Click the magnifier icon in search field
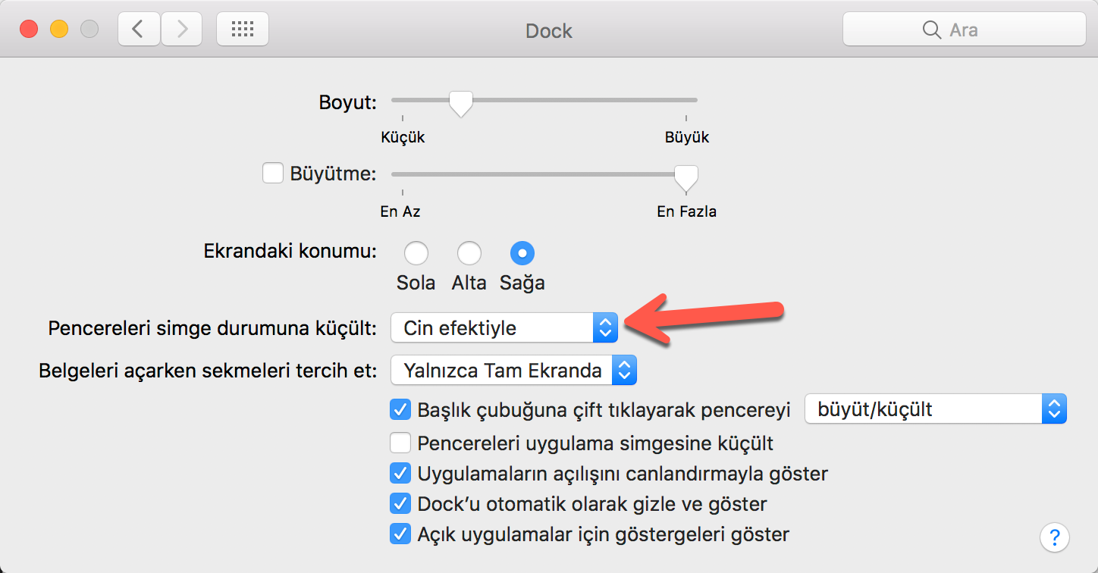 point(931,30)
